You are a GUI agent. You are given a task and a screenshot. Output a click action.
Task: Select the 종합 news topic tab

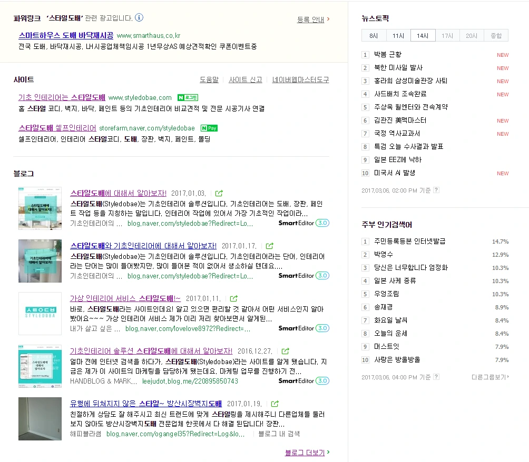pyautogui.click(x=496, y=35)
